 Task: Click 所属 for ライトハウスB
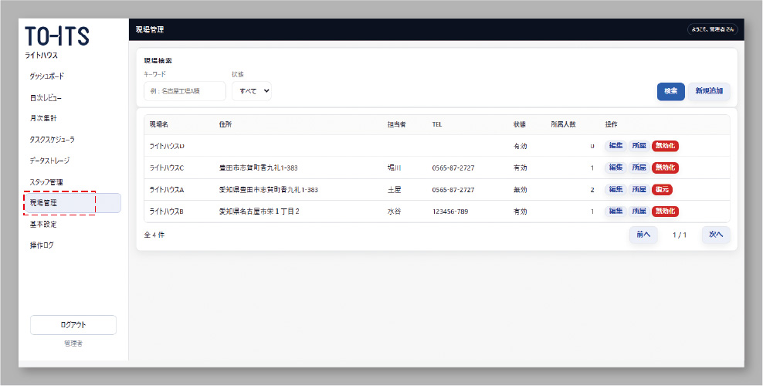click(639, 211)
